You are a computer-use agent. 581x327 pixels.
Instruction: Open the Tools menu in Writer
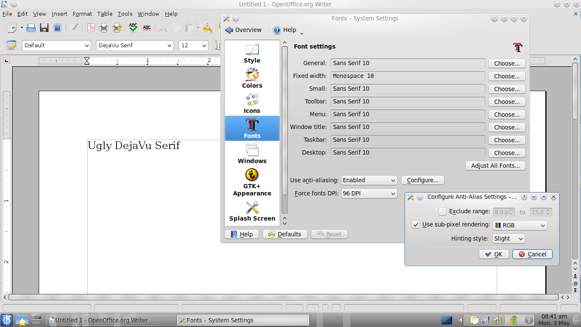point(125,14)
